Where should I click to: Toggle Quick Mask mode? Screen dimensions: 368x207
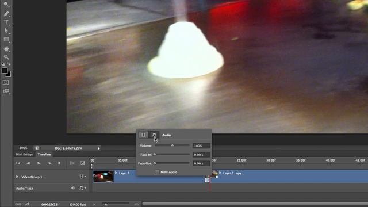(x=6, y=82)
